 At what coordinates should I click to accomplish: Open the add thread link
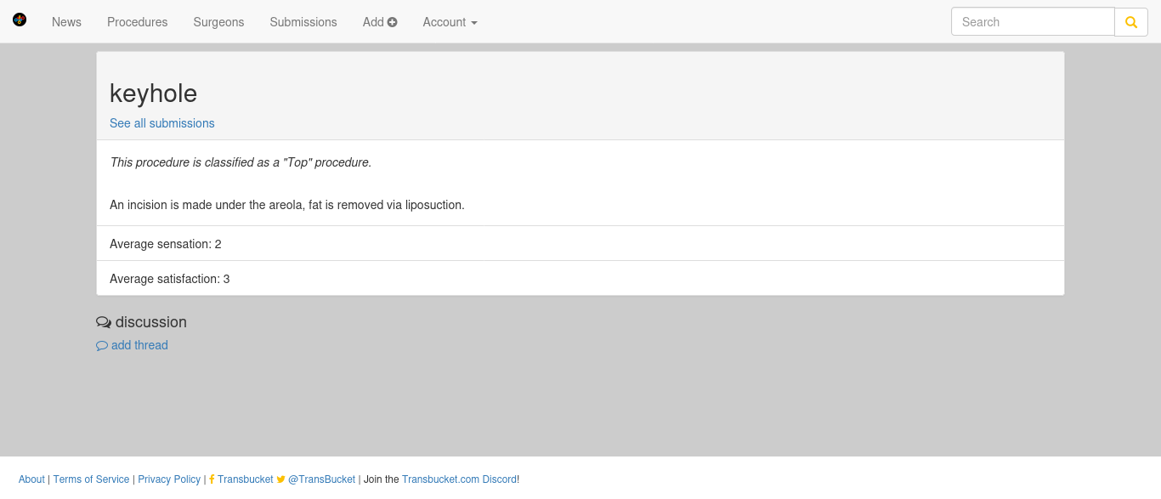(139, 345)
